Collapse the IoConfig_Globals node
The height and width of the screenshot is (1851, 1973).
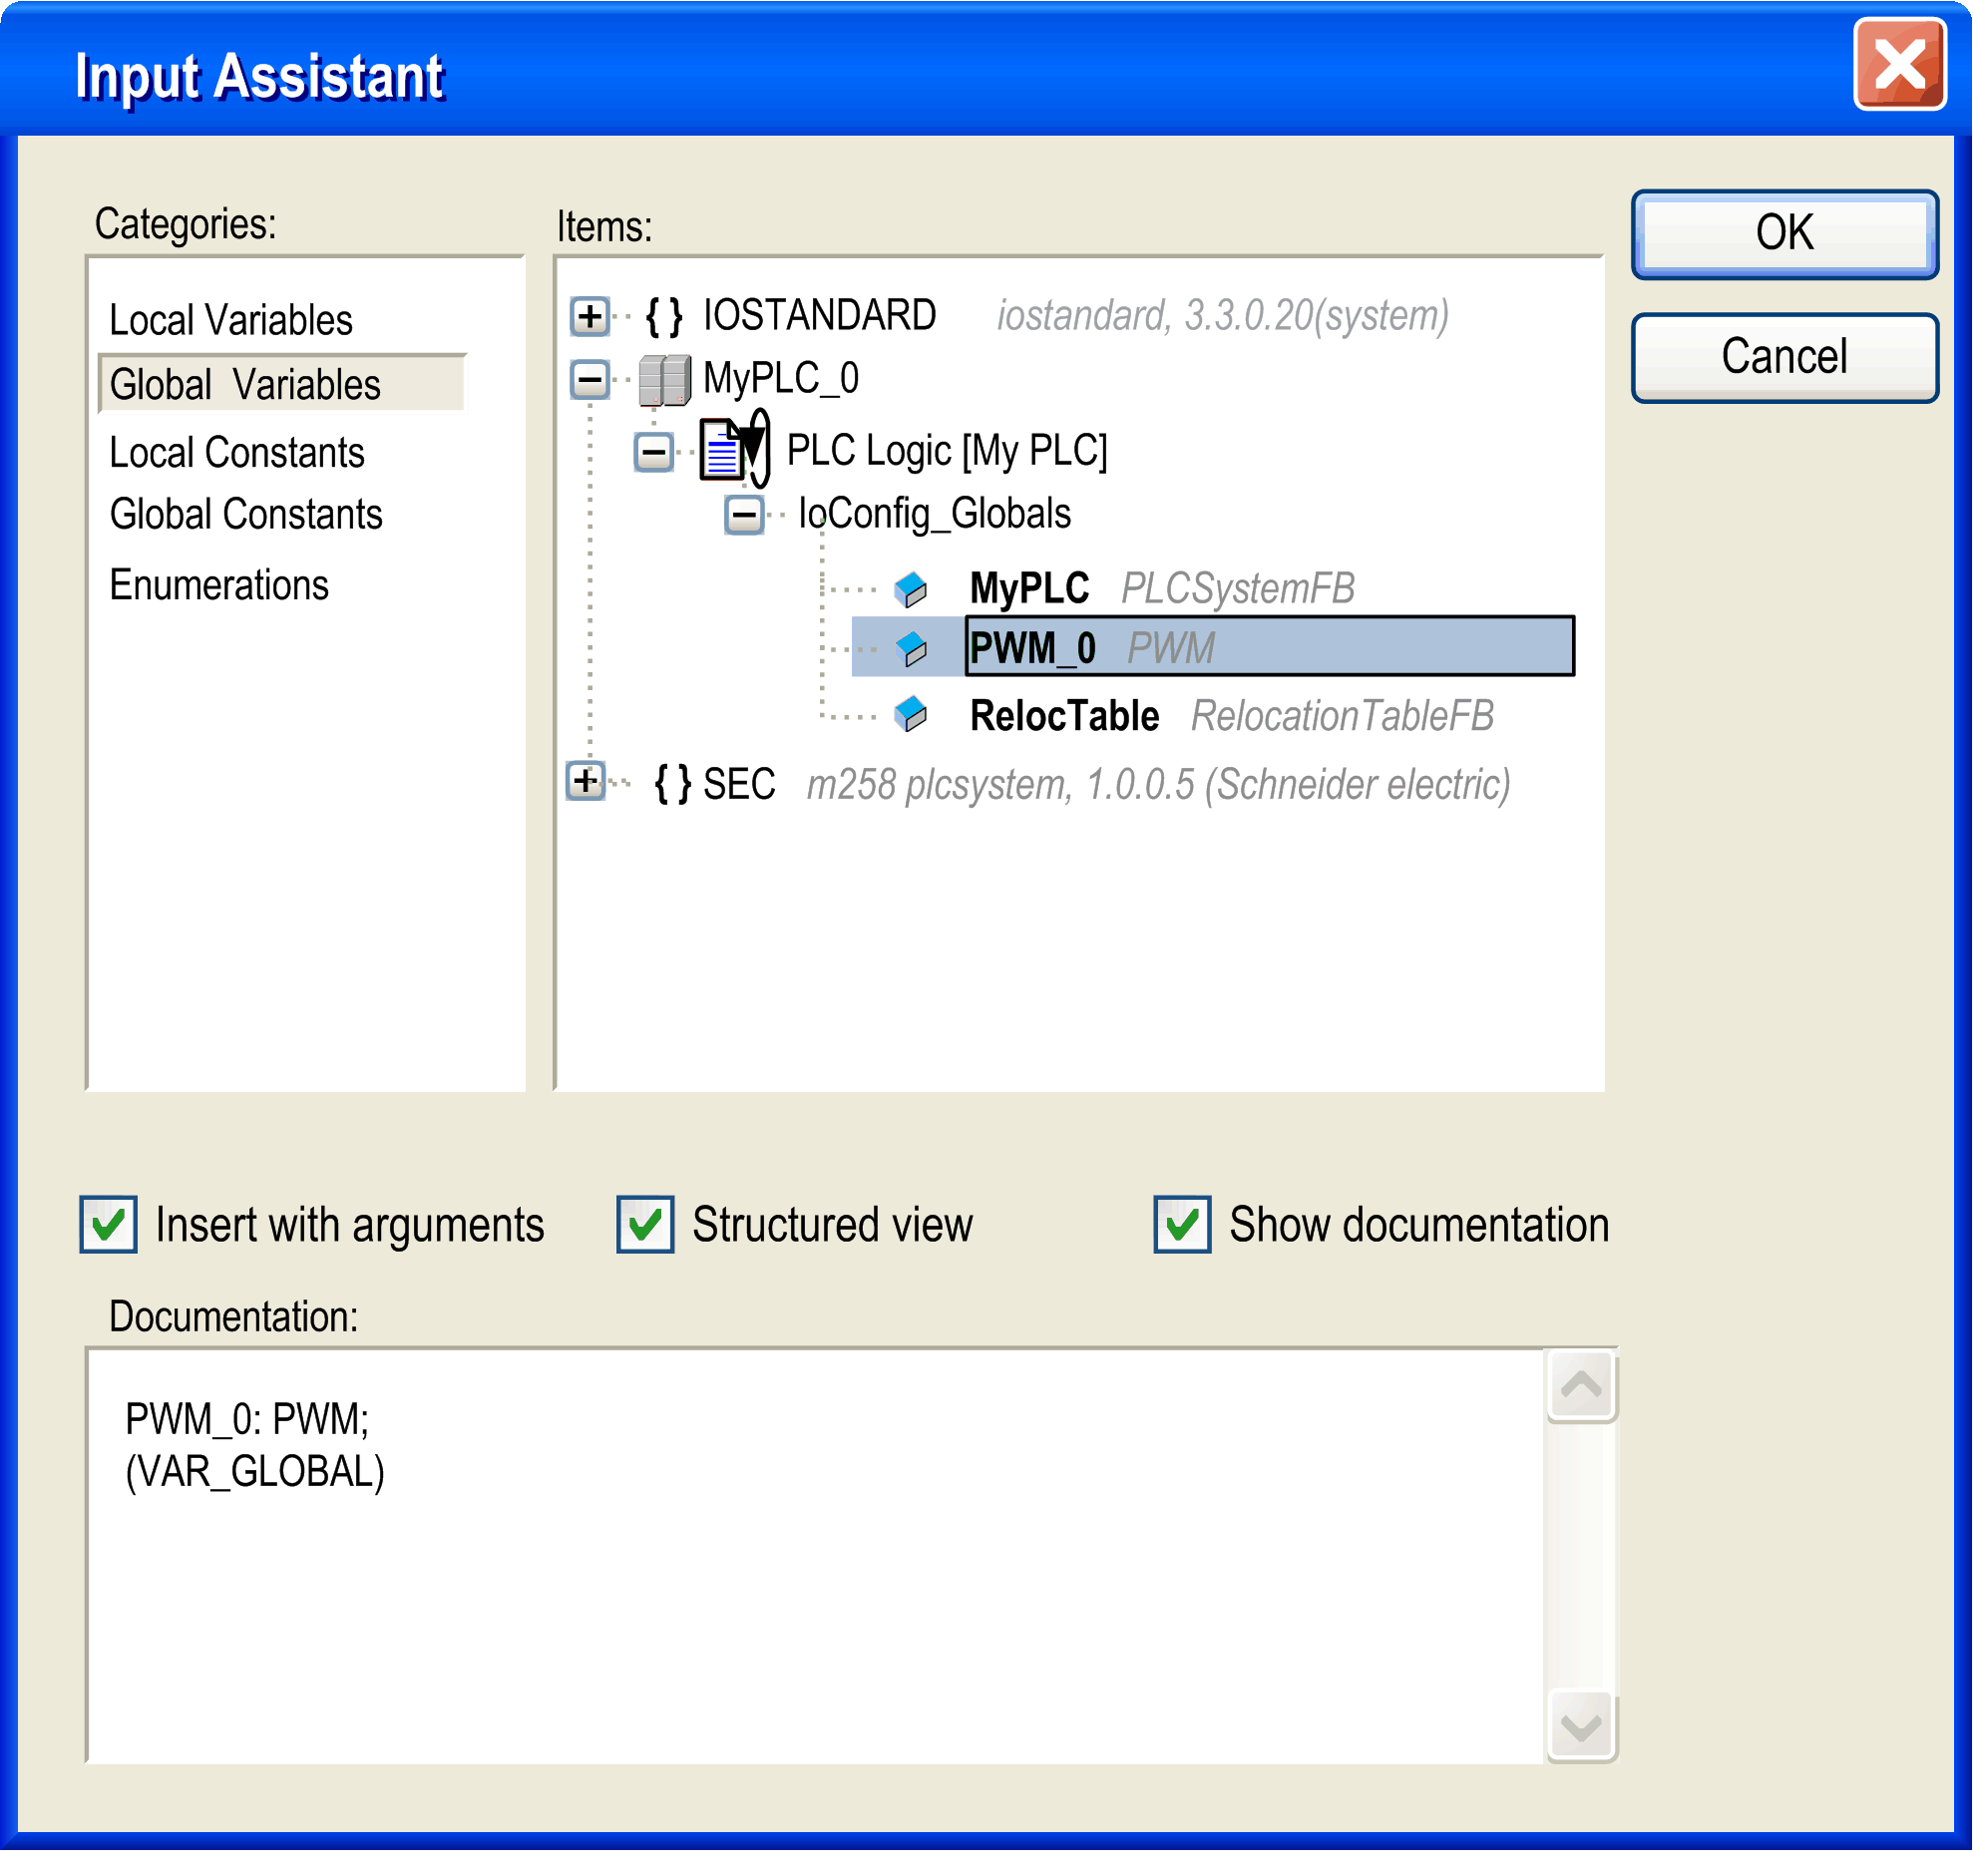[744, 515]
